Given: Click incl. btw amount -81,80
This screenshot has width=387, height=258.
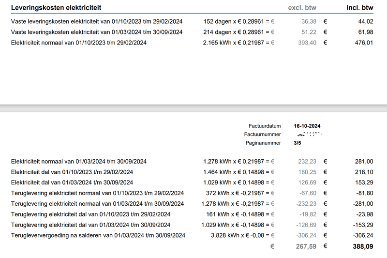Looking at the screenshot, I should point(365,193).
